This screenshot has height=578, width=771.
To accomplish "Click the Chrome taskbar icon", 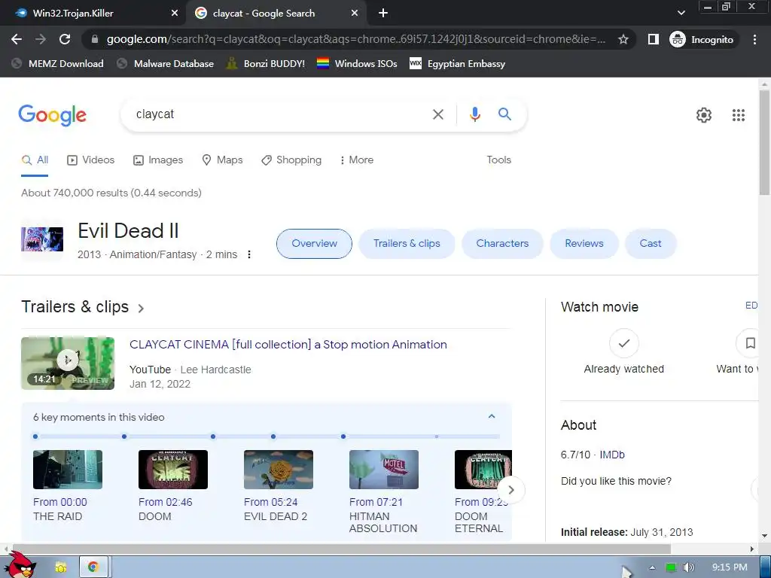I will point(93,567).
